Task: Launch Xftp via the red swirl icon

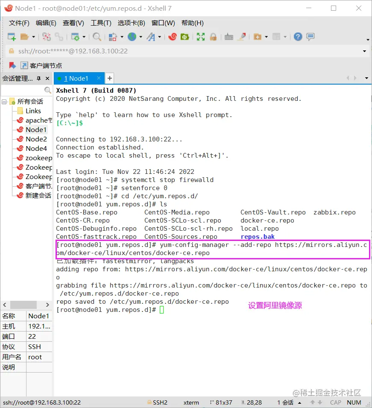Action: pyautogui.click(x=172, y=37)
